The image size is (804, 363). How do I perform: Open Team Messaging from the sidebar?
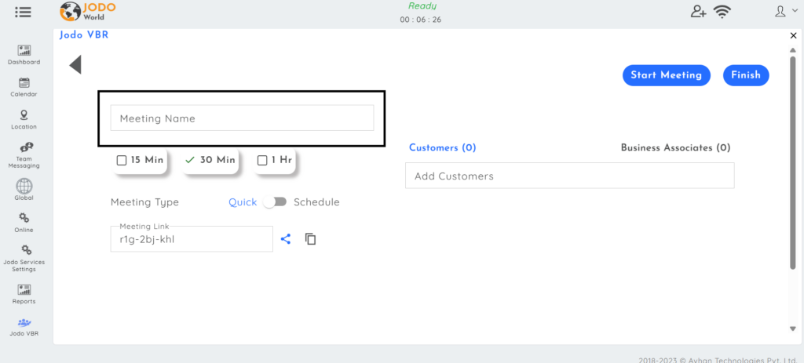click(24, 155)
